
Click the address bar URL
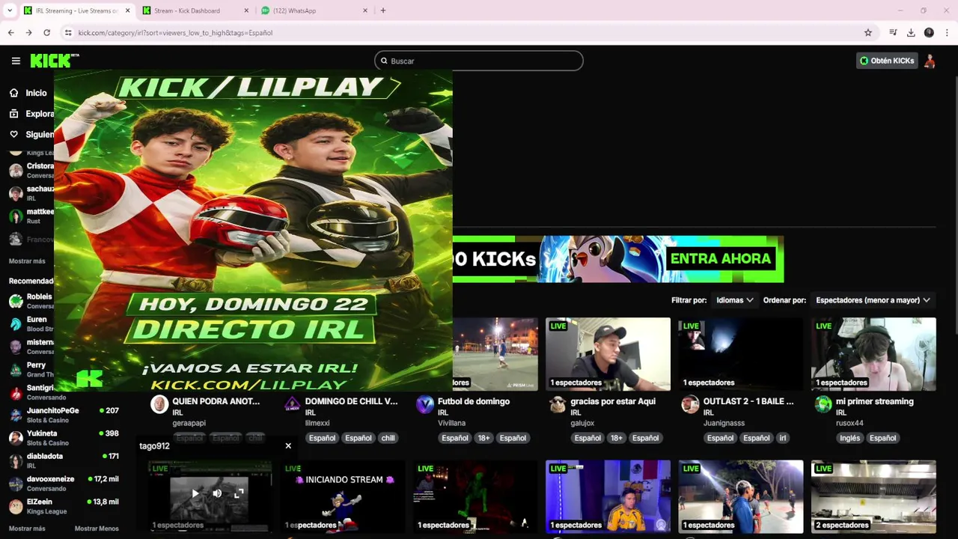point(175,33)
